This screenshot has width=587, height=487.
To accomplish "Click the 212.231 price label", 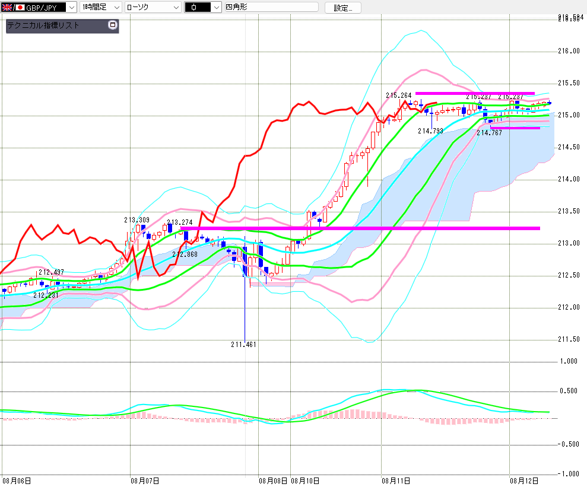I will 46,295.
